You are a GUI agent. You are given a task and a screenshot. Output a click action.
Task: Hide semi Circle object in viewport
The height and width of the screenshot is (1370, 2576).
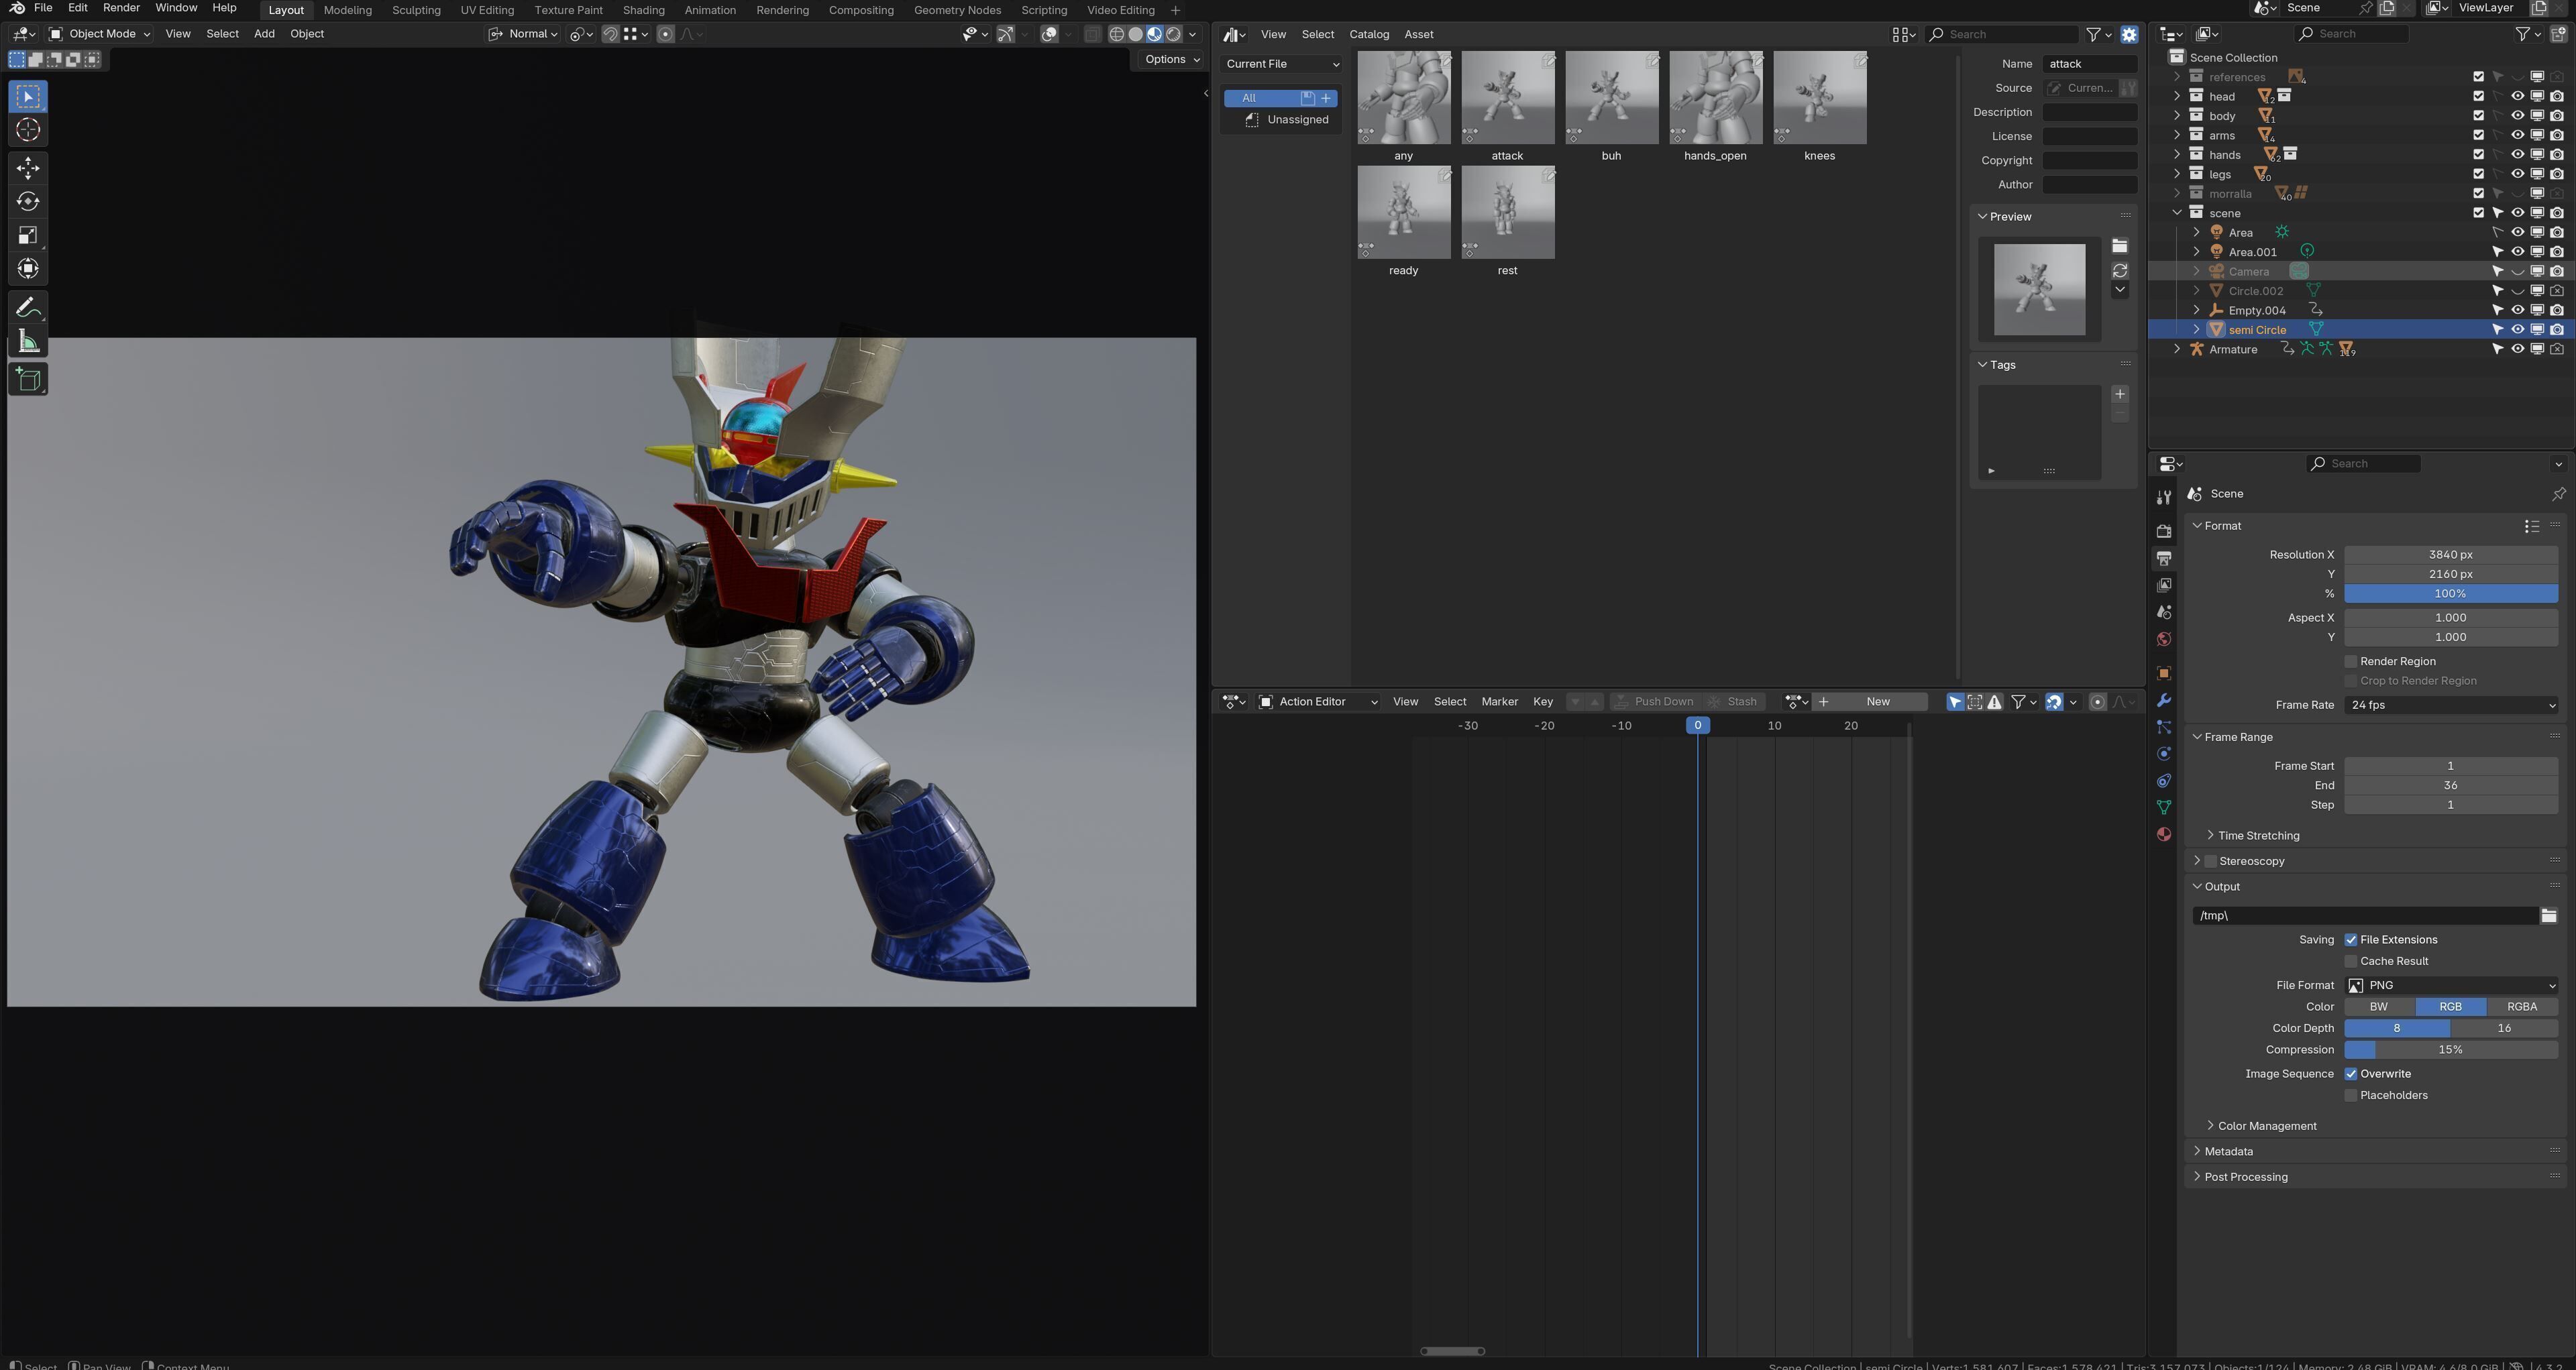(2518, 330)
